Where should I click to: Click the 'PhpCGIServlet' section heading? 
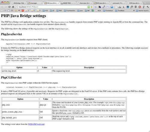(x=11, y=78)
